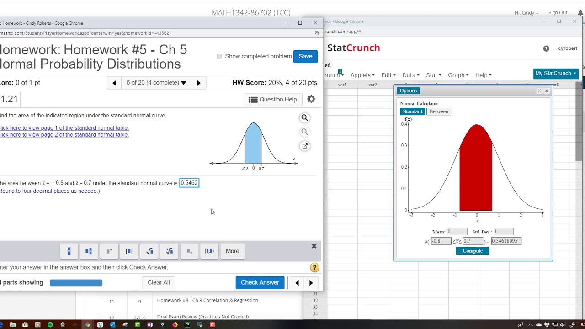Open the figure in a popup window
The height and width of the screenshot is (329, 585).
pos(305,146)
